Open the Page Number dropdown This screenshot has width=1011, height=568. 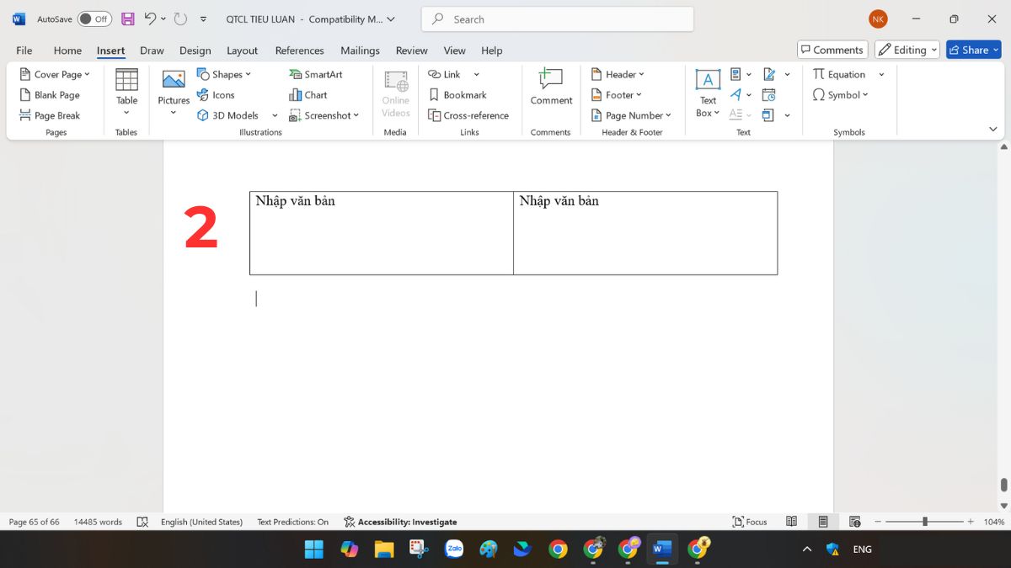[631, 115]
